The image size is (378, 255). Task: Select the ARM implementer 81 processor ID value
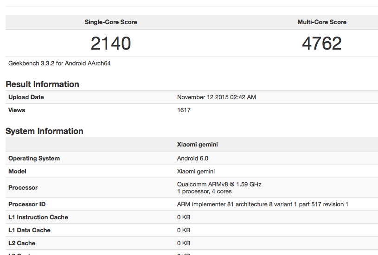263,204
